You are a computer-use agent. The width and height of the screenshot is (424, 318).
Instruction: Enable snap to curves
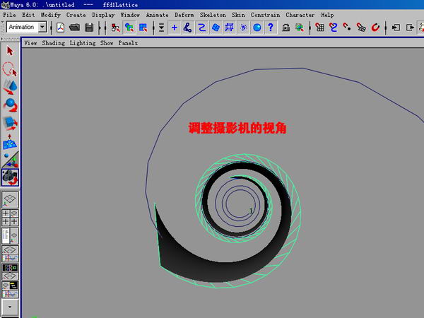pyautogui.click(x=334, y=28)
